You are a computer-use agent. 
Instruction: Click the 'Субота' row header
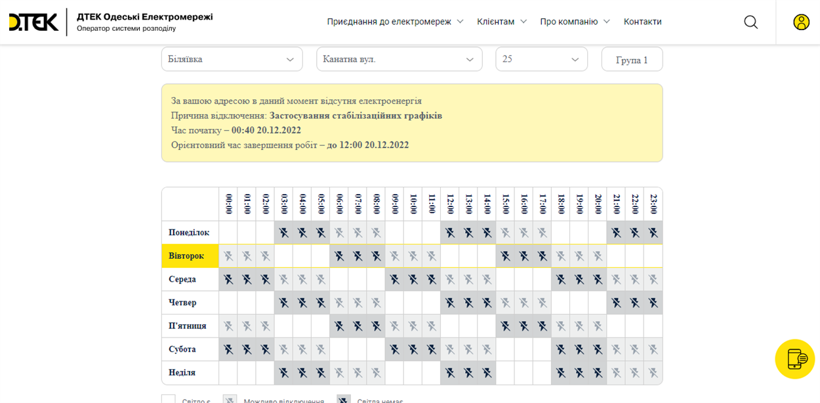click(x=190, y=349)
